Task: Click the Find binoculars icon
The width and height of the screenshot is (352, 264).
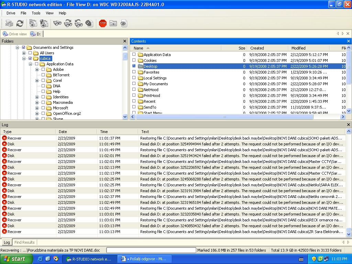Action: pyautogui.click(x=57, y=23)
